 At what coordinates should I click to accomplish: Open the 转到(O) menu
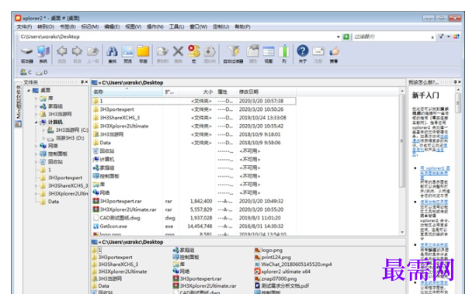coord(46,26)
